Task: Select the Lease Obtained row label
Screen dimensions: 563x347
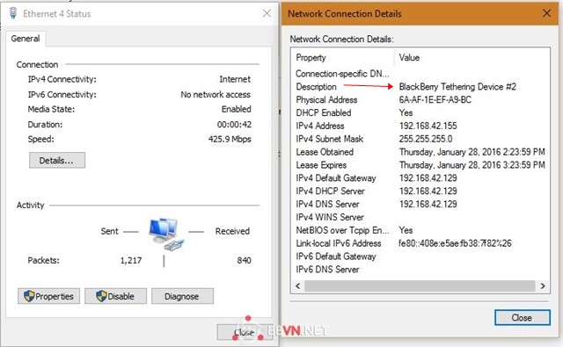Action: coord(325,152)
